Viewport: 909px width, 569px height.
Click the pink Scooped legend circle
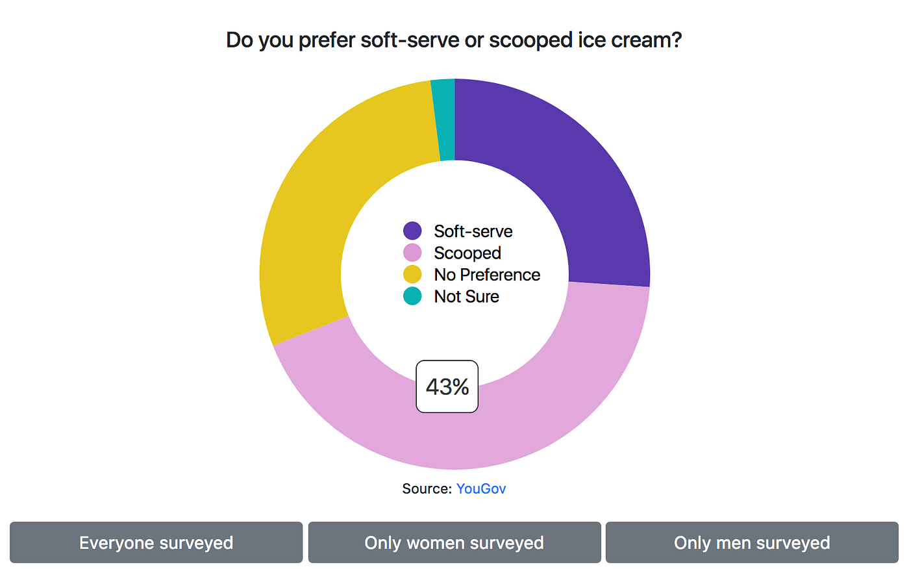pyautogui.click(x=412, y=253)
